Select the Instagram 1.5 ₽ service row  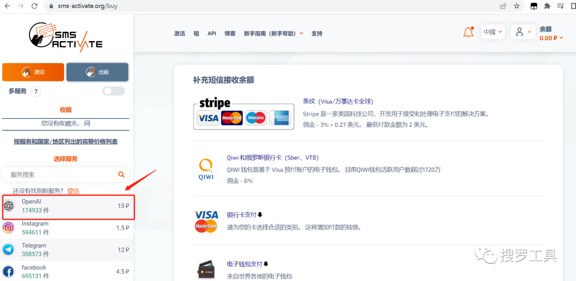(67, 228)
